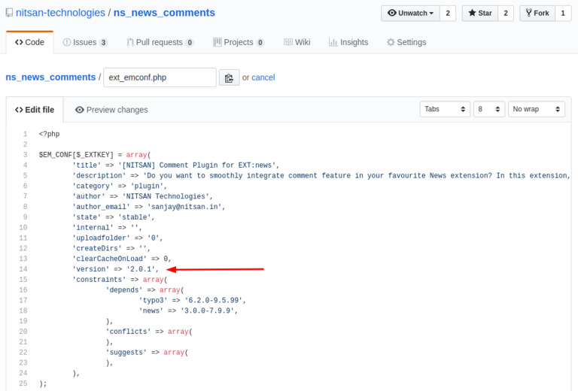578x391 pixels.
Task: Switch to Preview changes tab
Action: (x=111, y=110)
